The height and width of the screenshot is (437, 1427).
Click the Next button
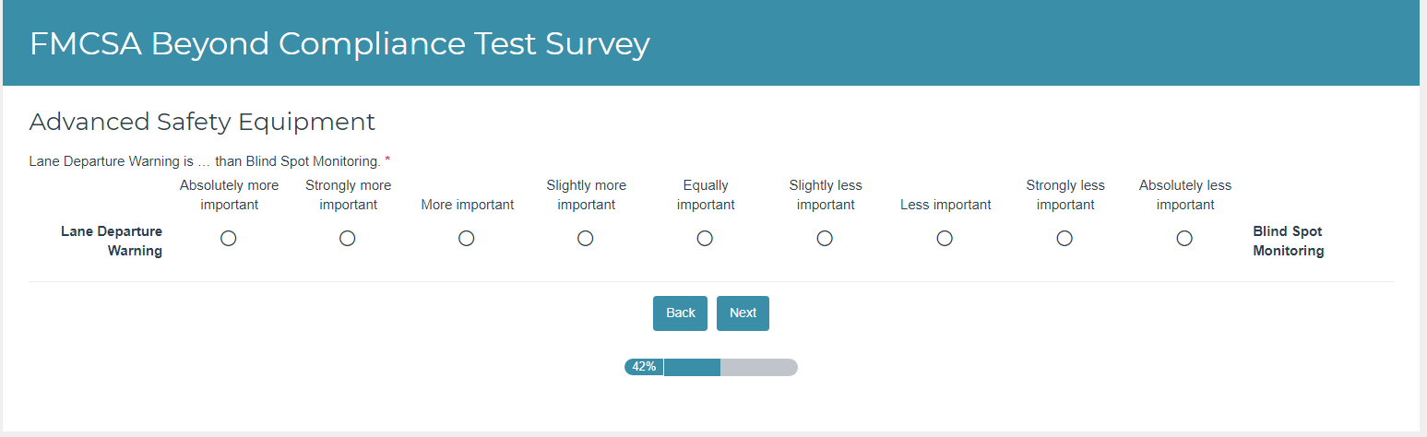click(x=743, y=313)
